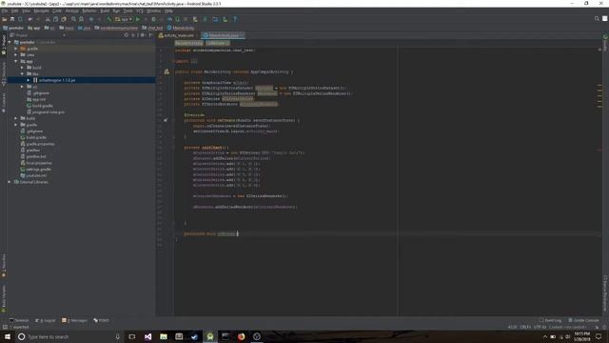Viewport: 609px width, 343px height.
Task: Open the TODO tool window
Action: click(102, 320)
